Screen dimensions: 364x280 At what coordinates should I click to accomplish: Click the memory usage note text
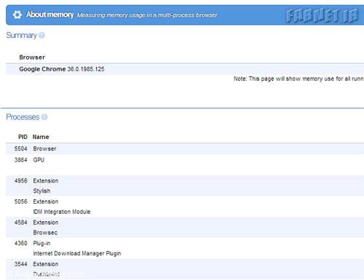(298, 79)
